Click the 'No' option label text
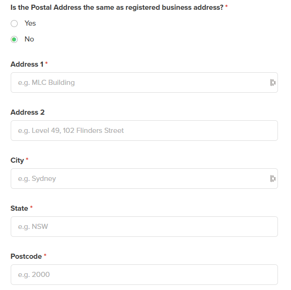Image resolution: width=291 pixels, height=290 pixels. (29, 39)
